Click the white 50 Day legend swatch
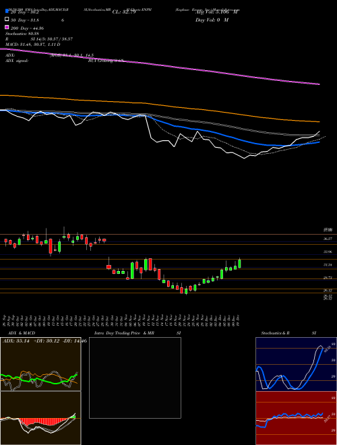 [x=7, y=20]
